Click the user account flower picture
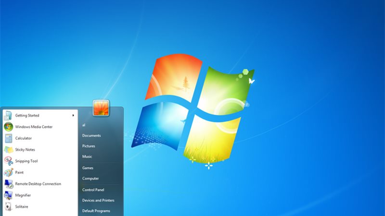The height and width of the screenshot is (216, 385). point(101,108)
